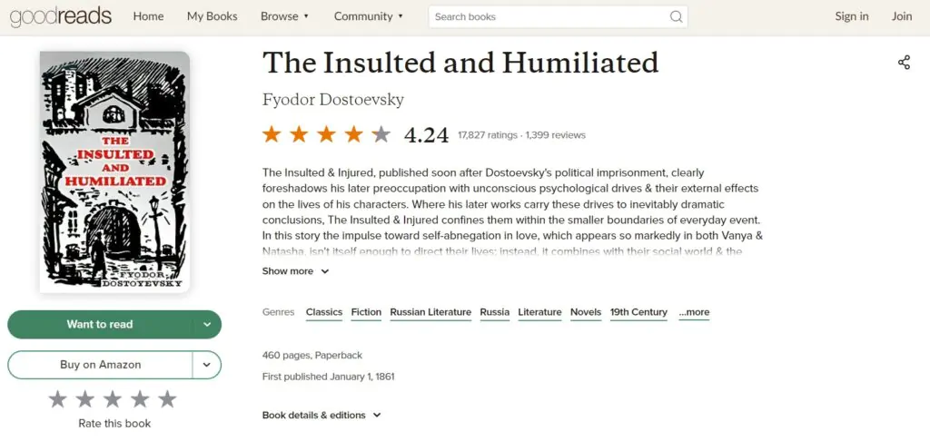Go to My Books

click(x=212, y=16)
